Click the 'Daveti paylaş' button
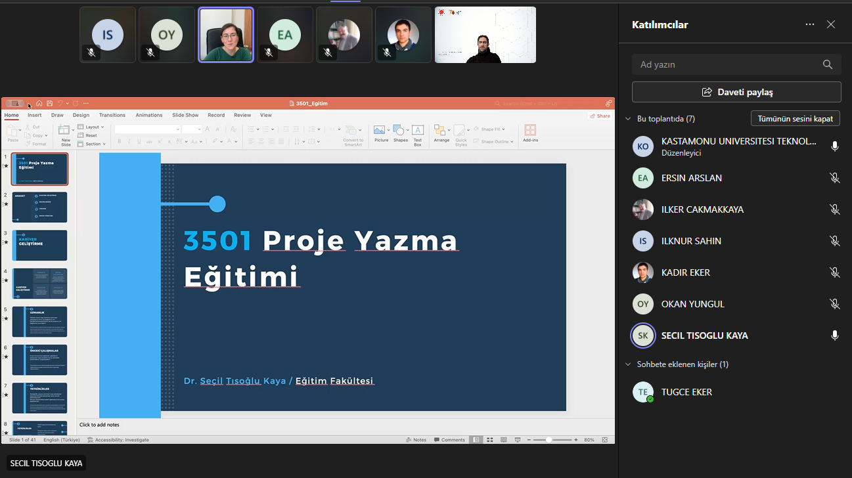Viewport: 852px width, 478px height. [x=736, y=92]
